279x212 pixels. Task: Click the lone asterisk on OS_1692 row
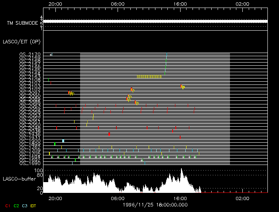pyautogui.click(x=141, y=160)
